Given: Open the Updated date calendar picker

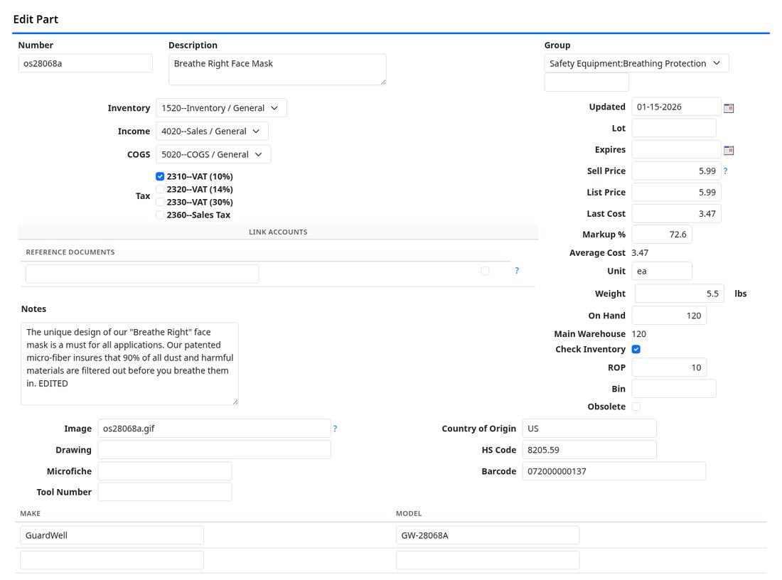Looking at the screenshot, I should pyautogui.click(x=729, y=108).
